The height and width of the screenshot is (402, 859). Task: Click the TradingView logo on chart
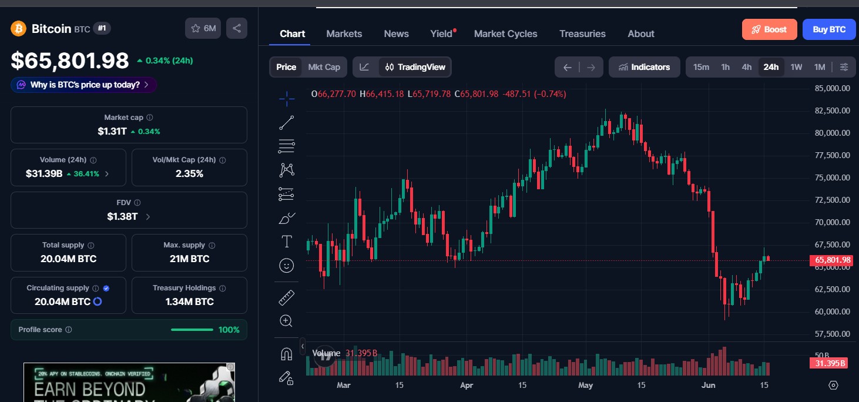click(324, 357)
